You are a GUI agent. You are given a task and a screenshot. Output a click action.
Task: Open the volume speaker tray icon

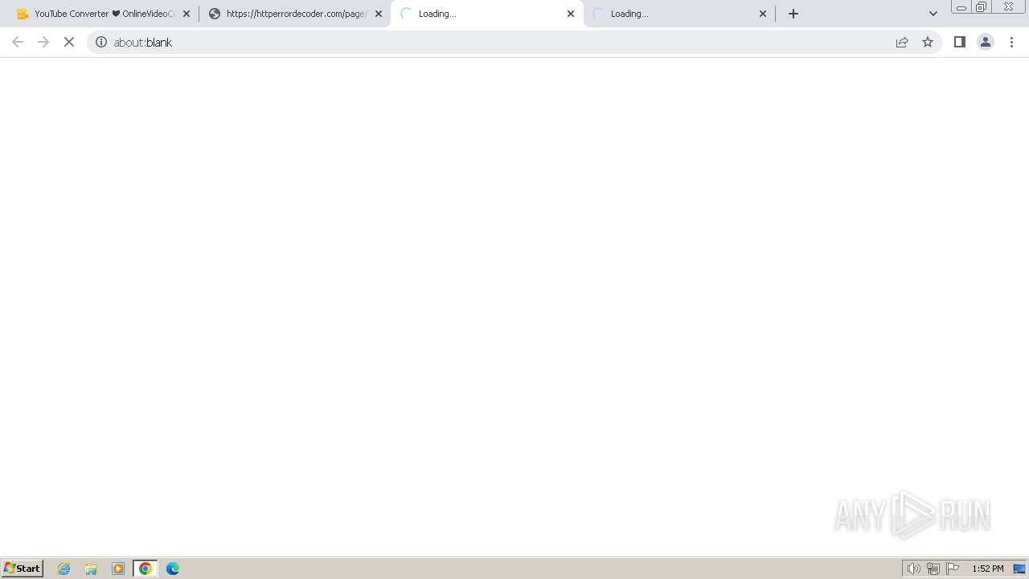tap(913, 569)
